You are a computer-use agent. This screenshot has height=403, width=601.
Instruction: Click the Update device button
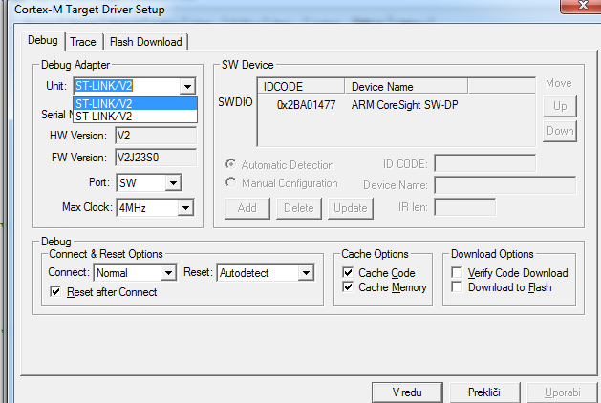pyautogui.click(x=351, y=208)
